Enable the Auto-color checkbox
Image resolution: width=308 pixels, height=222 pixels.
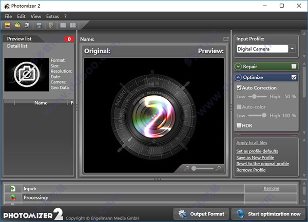click(x=239, y=107)
